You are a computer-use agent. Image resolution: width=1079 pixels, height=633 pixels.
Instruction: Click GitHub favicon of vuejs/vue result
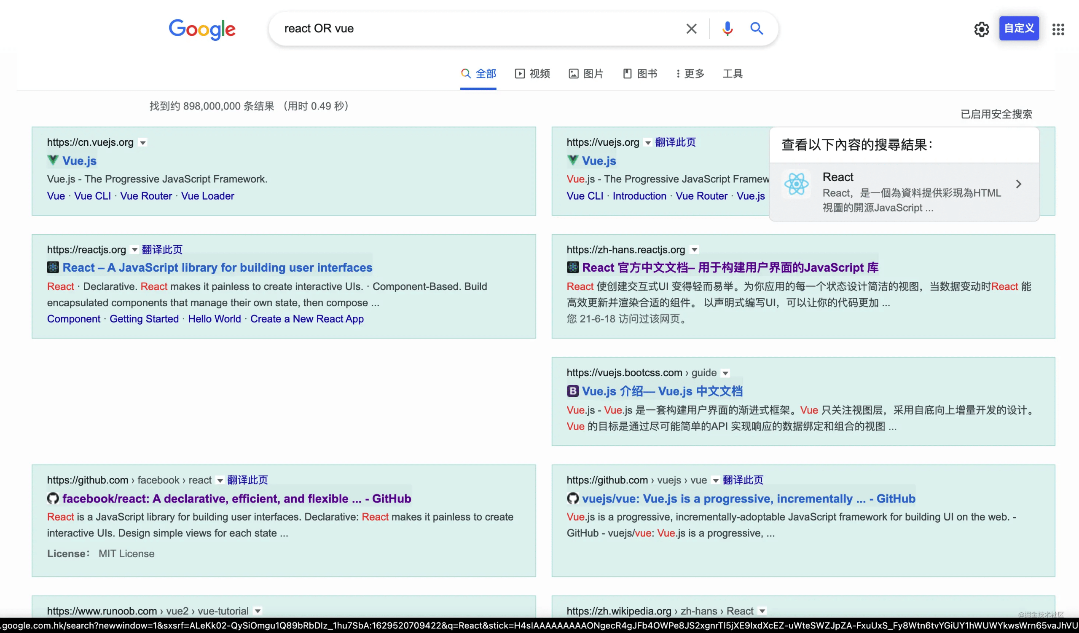(572, 498)
